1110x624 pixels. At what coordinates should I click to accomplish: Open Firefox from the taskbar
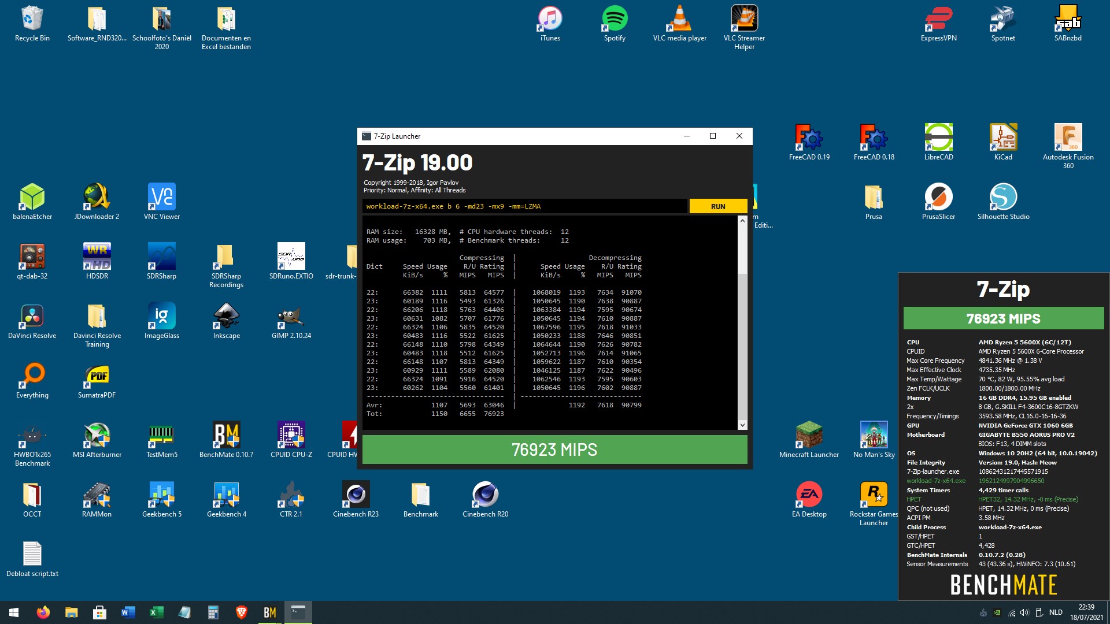click(43, 612)
